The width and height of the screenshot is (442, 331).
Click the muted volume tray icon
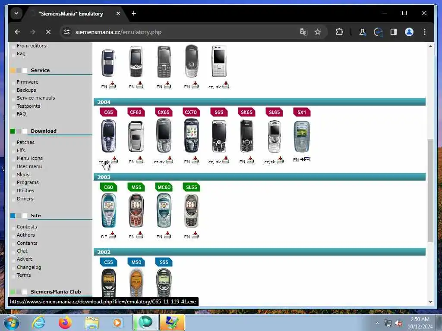click(398, 323)
